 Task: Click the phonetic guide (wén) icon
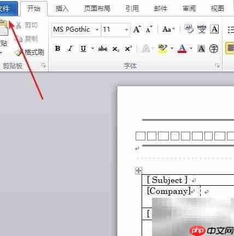(x=202, y=29)
